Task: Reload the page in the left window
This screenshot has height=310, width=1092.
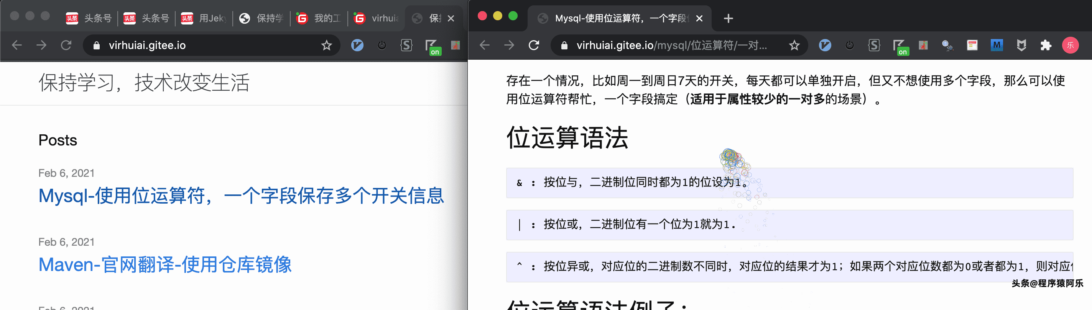Action: pos(66,45)
